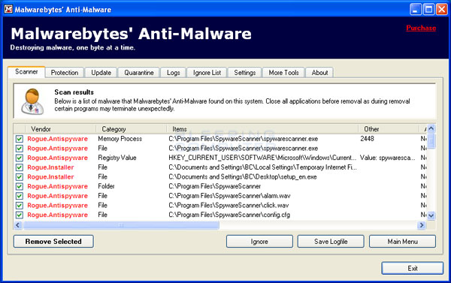Sort results by Other column header
The width and height of the screenshot is (451, 283).
coord(389,129)
